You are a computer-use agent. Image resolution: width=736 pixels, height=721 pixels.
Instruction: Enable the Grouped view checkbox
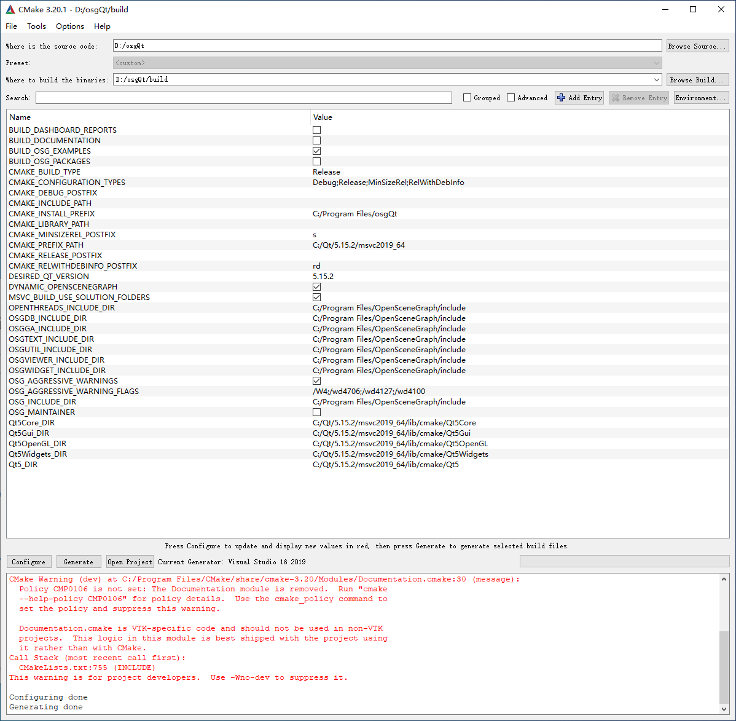coord(466,97)
